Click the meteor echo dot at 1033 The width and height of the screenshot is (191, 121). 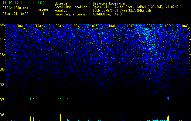[x=60, y=98]
